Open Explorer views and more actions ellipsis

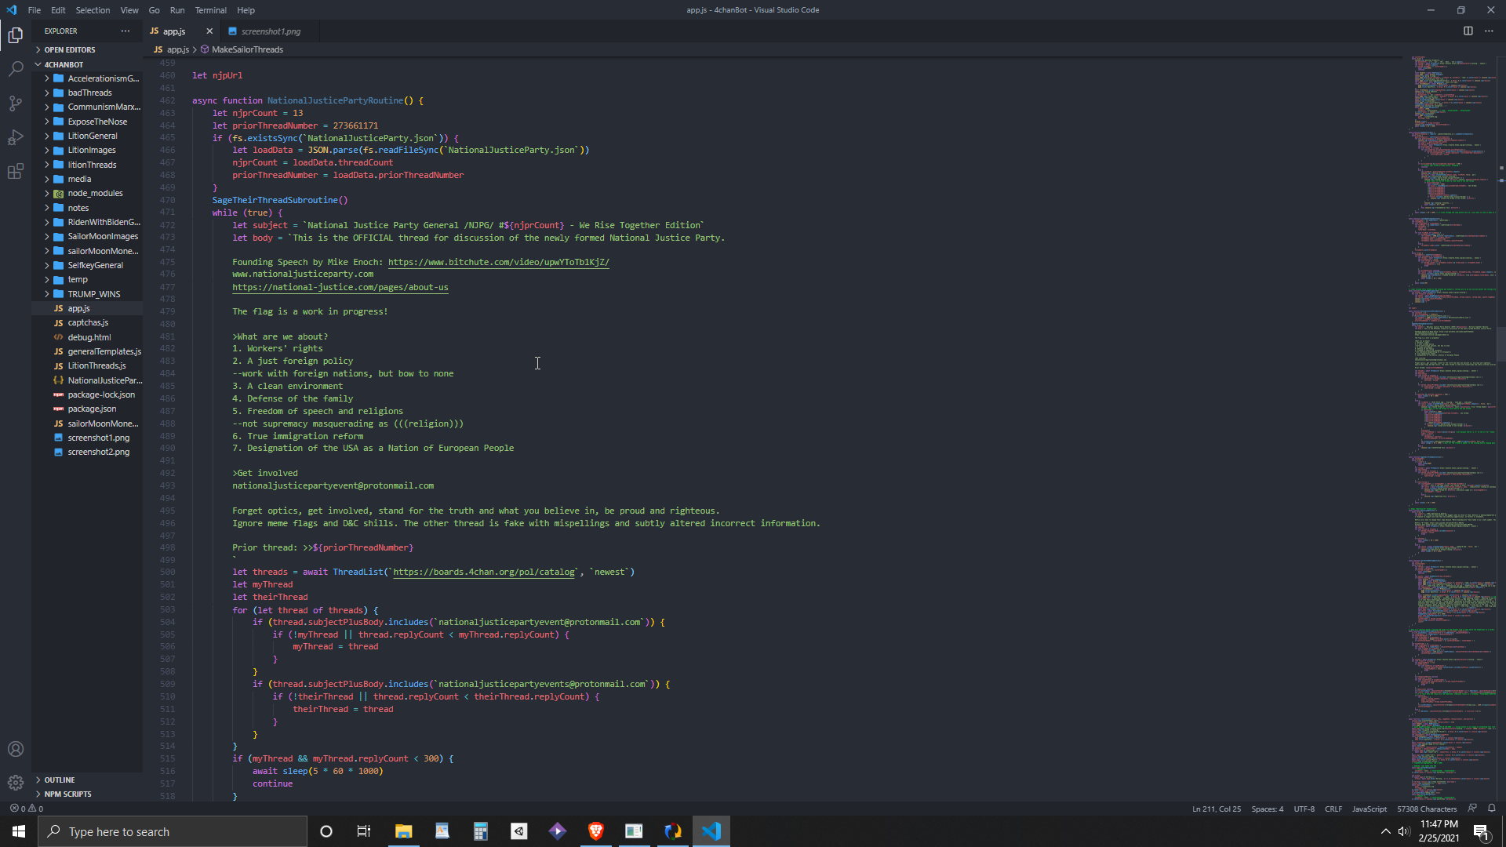coord(125,31)
